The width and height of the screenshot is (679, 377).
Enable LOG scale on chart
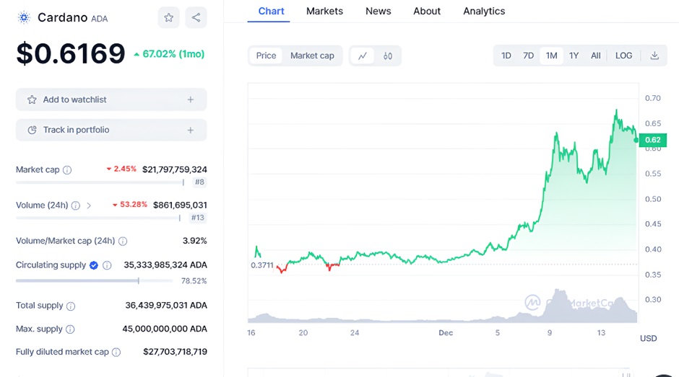[623, 56]
